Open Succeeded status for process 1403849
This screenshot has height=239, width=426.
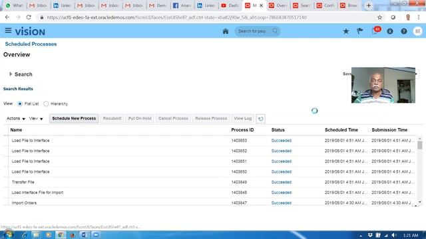pos(281,182)
